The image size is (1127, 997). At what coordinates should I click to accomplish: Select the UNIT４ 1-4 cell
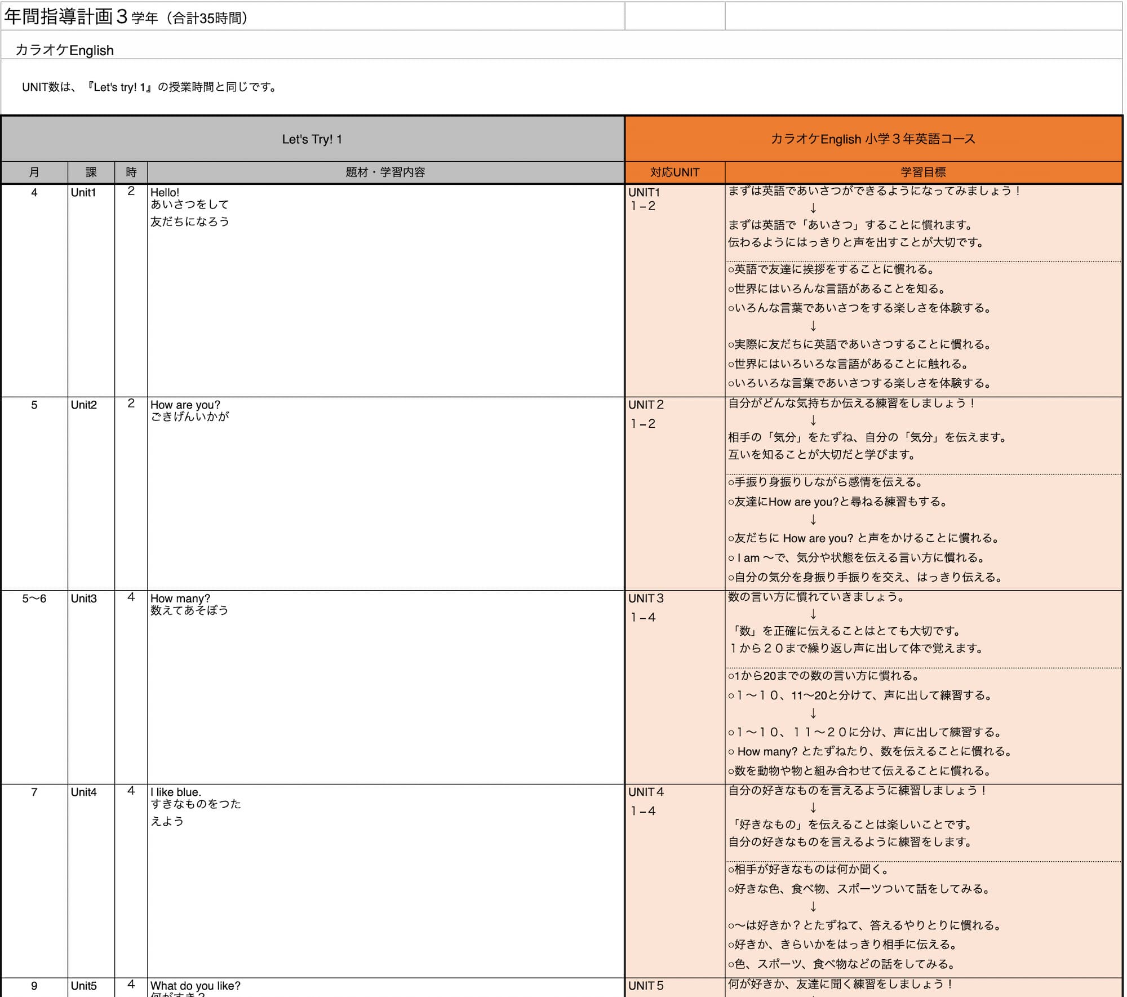(675, 881)
